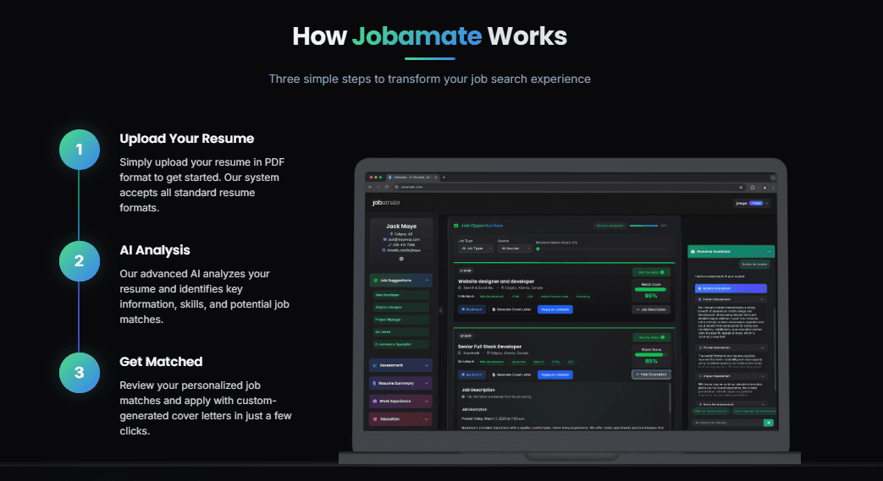Click Apply on LinkedIn for Website designer

click(x=555, y=309)
